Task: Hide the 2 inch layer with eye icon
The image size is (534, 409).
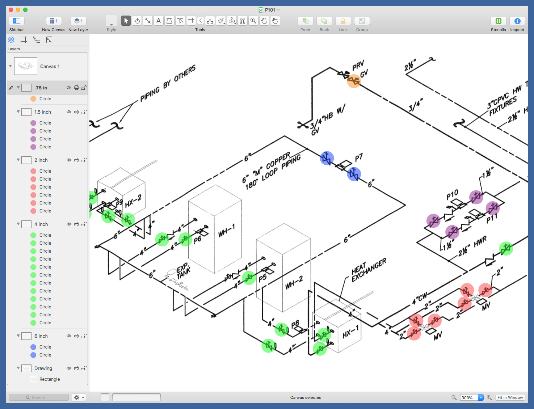Action: point(68,160)
